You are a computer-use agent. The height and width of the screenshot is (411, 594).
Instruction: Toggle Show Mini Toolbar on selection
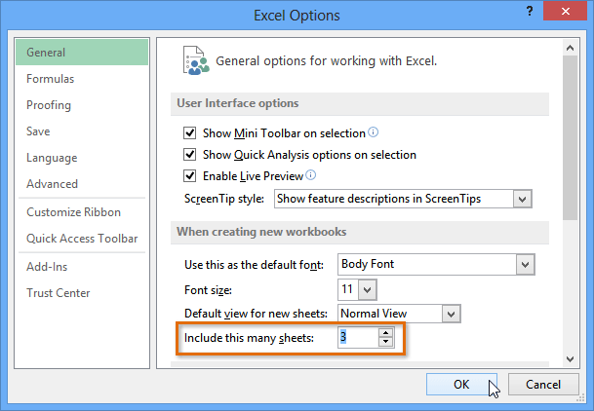tap(190, 133)
